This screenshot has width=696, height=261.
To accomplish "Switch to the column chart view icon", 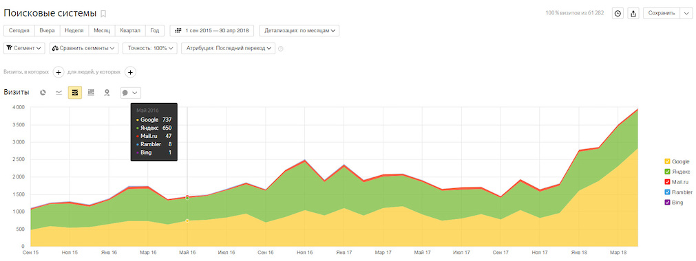I will click(91, 93).
